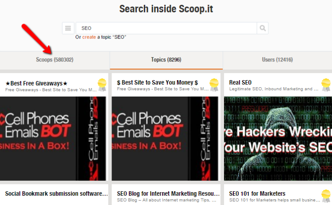The width and height of the screenshot is (332, 205).
Task: Click 'Search inside Scoop.it' heading
Action: pyautogui.click(x=166, y=9)
